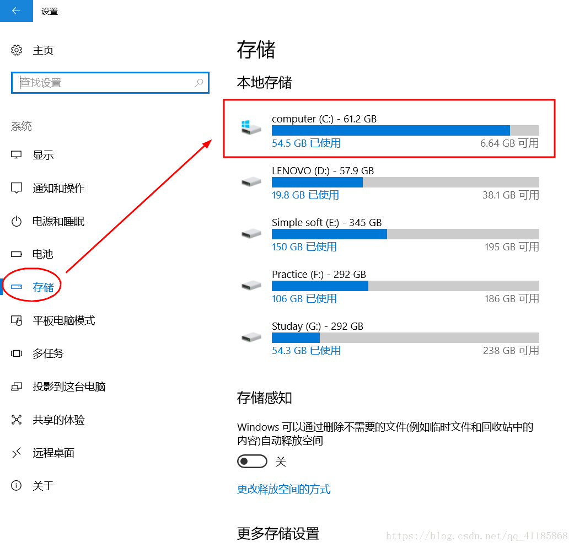Click 更改释放空间的方式 link
Image resolution: width=574 pixels, height=547 pixels.
coord(283,489)
